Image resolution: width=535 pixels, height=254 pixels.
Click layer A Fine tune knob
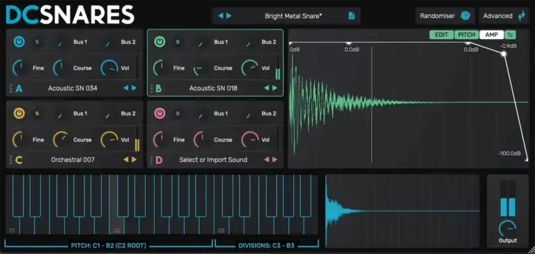point(20,68)
